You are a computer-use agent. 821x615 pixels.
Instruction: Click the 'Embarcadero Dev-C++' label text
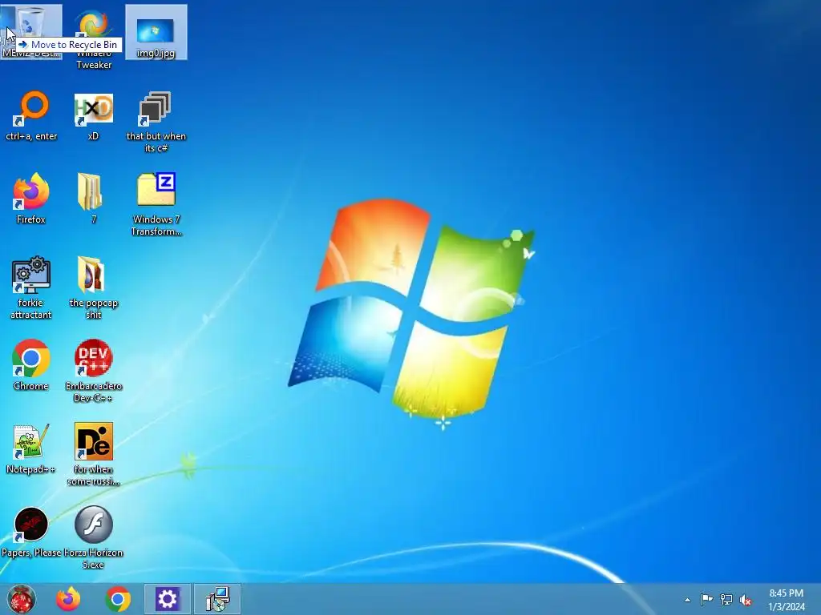click(94, 392)
